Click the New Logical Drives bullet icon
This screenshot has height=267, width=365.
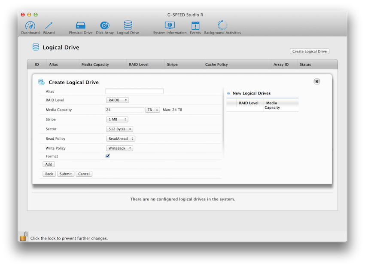228,93
